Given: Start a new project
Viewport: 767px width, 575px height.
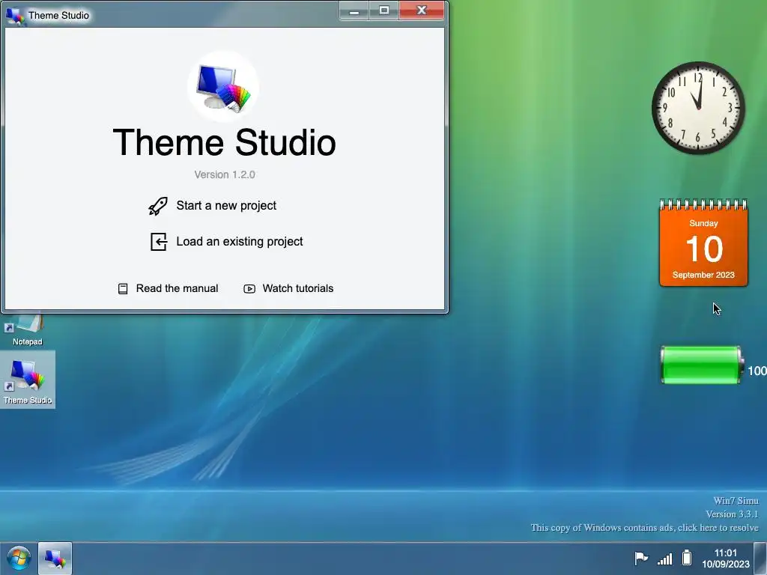Looking at the screenshot, I should (x=226, y=205).
